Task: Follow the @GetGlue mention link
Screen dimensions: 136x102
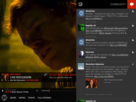Action: (x=89, y=57)
